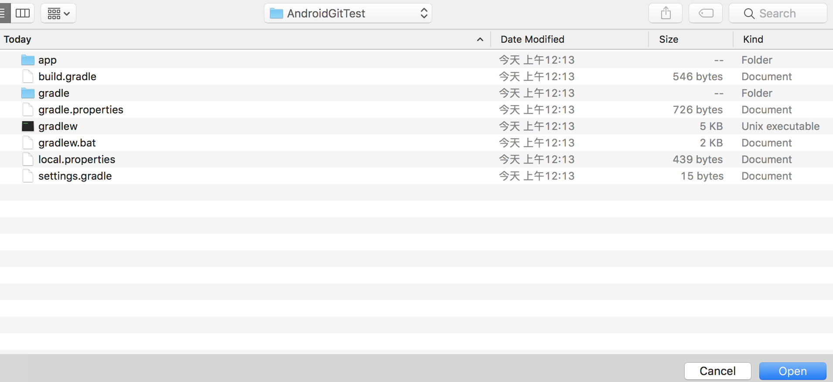Image resolution: width=833 pixels, height=382 pixels.
Task: Sort files by Size column
Action: pos(668,40)
